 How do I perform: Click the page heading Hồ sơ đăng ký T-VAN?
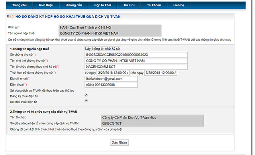(x=68, y=17)
